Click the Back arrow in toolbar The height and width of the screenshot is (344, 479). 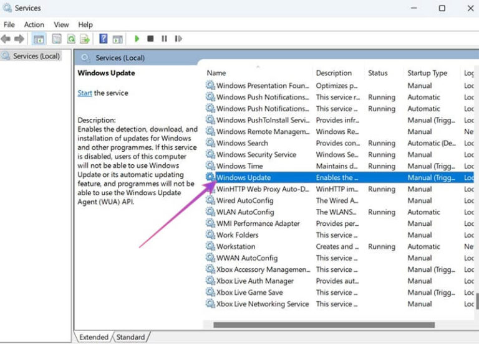pyautogui.click(x=6, y=39)
